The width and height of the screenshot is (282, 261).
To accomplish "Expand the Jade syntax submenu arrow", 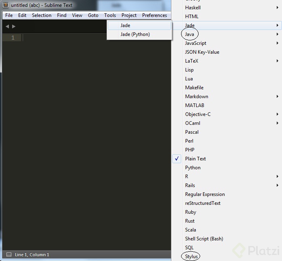I will pyautogui.click(x=278, y=25).
